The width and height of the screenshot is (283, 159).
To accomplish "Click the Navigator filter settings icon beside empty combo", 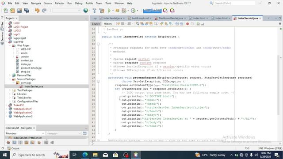I will coord(84,133).
